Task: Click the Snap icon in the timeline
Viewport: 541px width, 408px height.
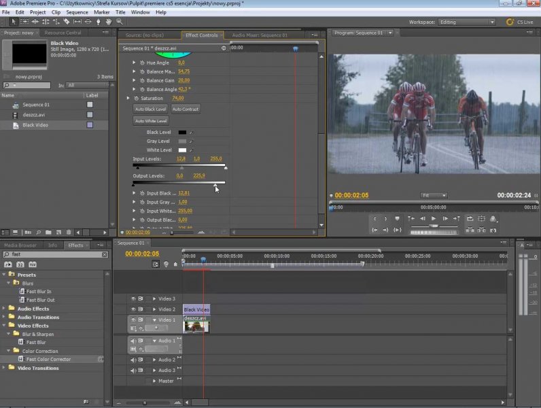Action: click(156, 264)
